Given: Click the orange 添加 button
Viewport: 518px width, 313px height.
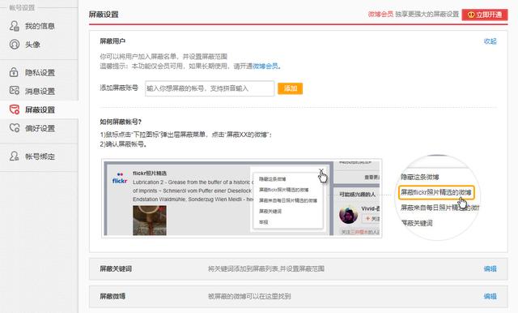Looking at the screenshot, I should [290, 88].
